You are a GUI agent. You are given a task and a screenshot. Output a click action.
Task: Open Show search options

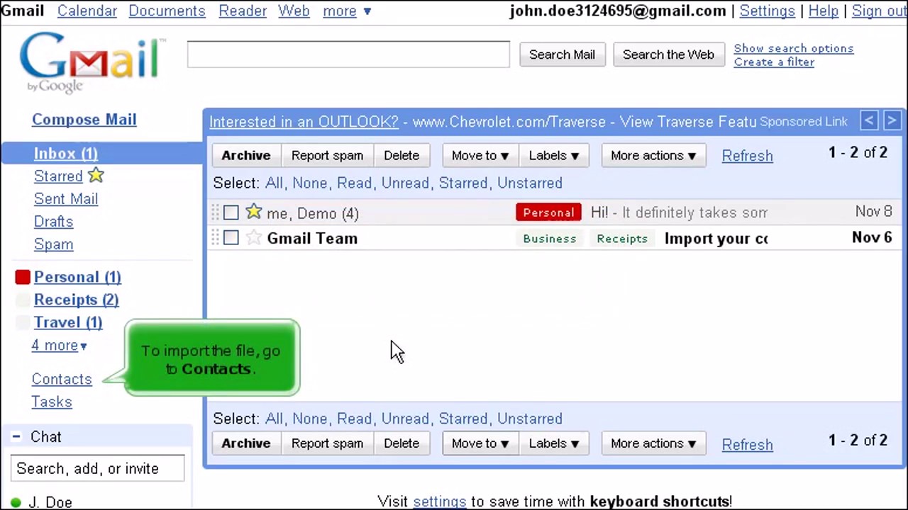pyautogui.click(x=794, y=48)
